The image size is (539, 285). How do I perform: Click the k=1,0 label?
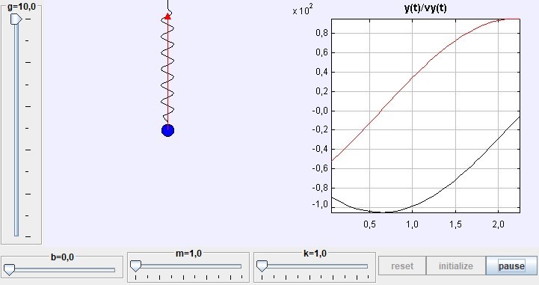pyautogui.click(x=315, y=254)
